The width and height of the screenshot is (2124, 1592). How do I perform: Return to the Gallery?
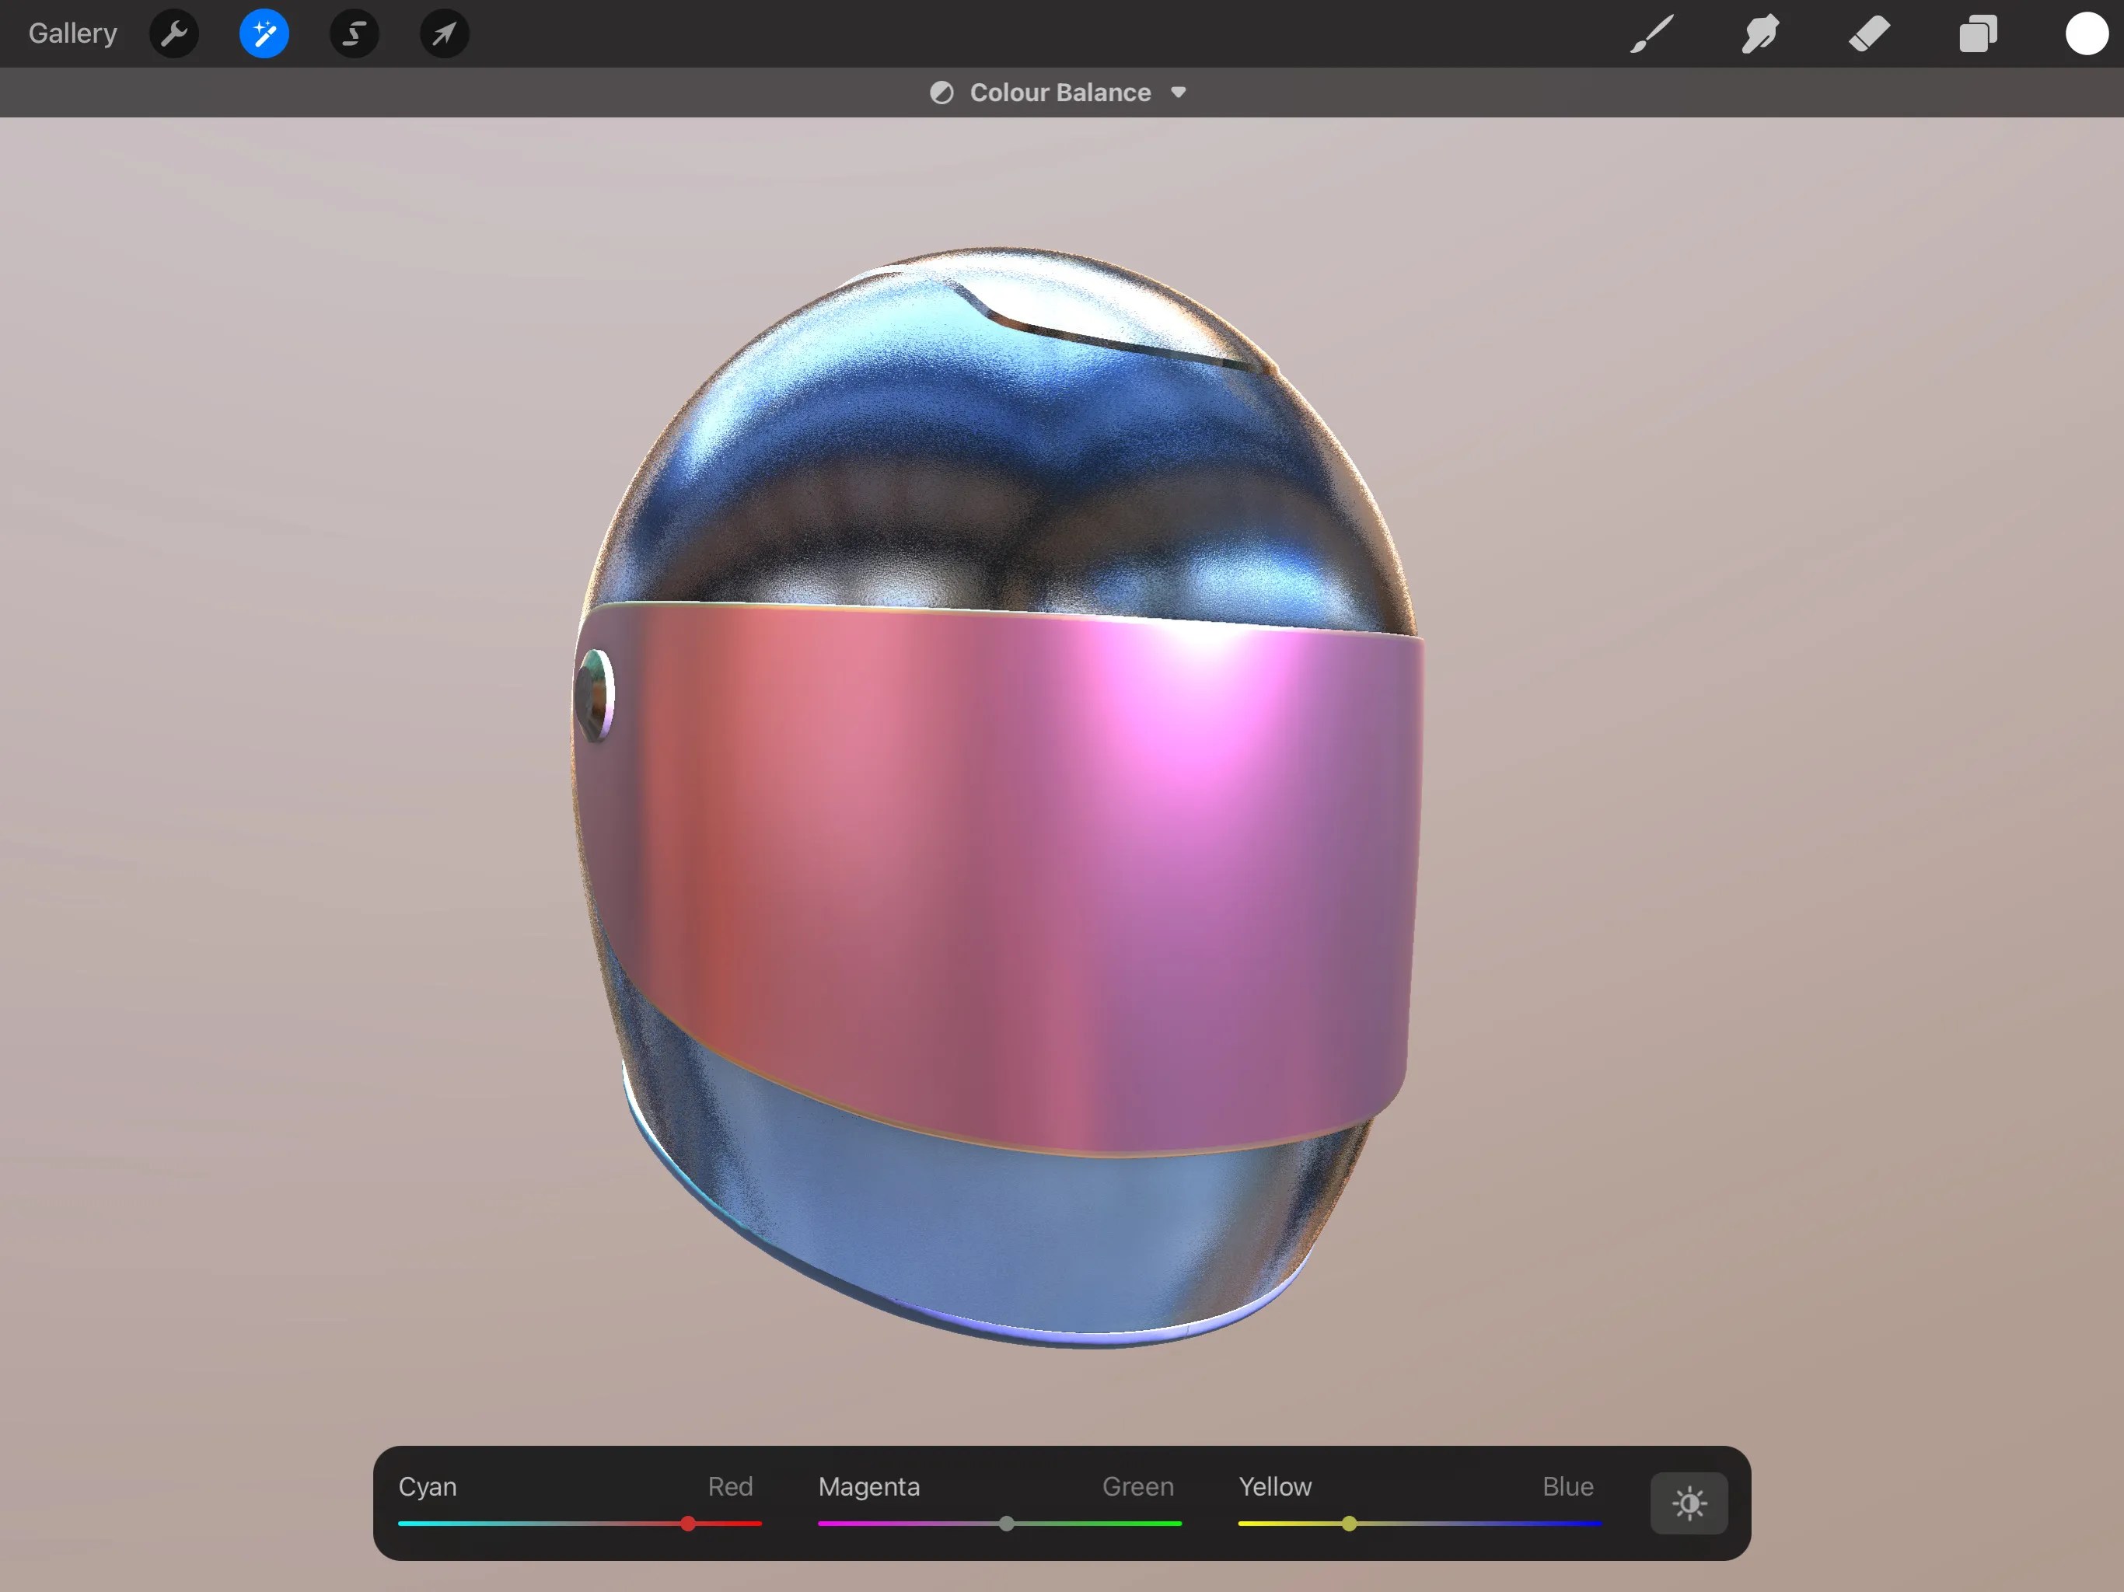coord(72,33)
